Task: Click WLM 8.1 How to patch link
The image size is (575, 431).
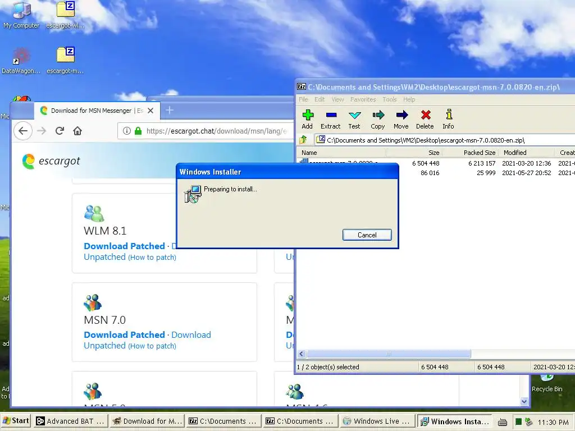Action: pos(152,258)
